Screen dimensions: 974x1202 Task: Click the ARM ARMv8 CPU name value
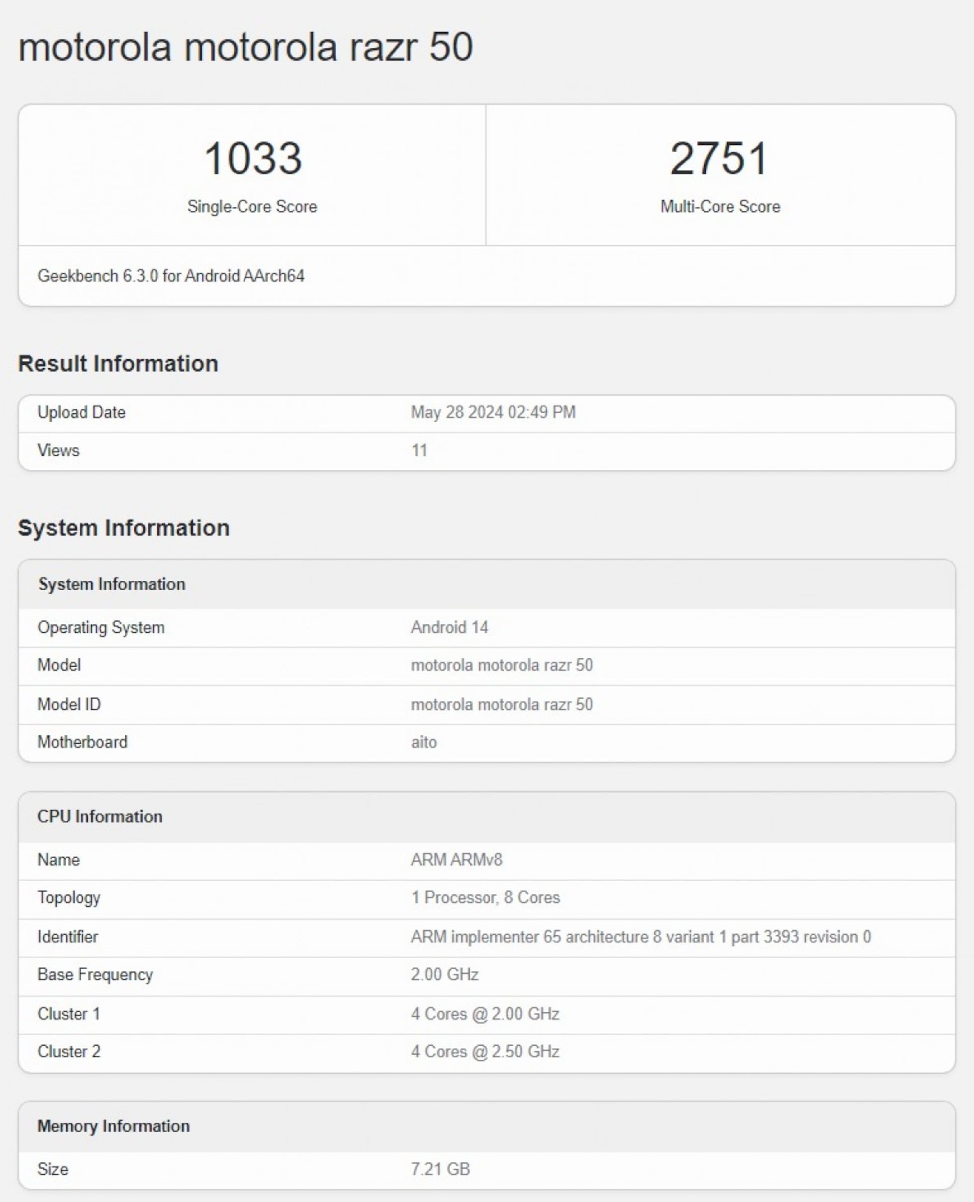click(x=457, y=859)
